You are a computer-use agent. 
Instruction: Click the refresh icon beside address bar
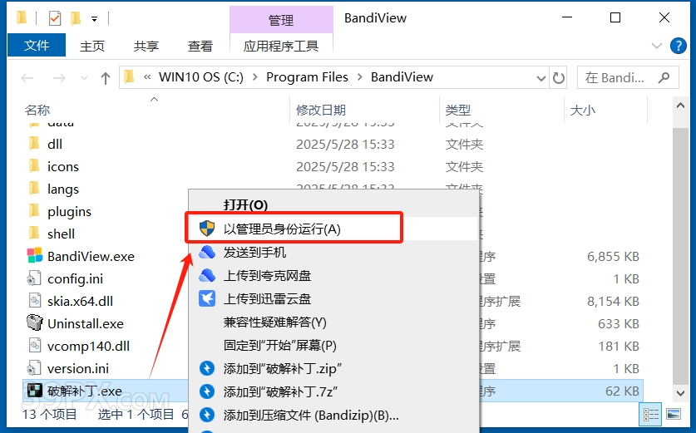point(559,78)
